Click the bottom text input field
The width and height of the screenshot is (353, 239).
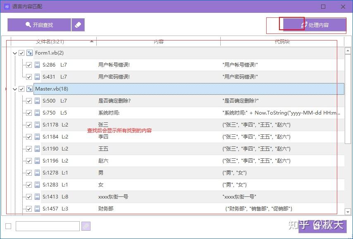coord(48,226)
